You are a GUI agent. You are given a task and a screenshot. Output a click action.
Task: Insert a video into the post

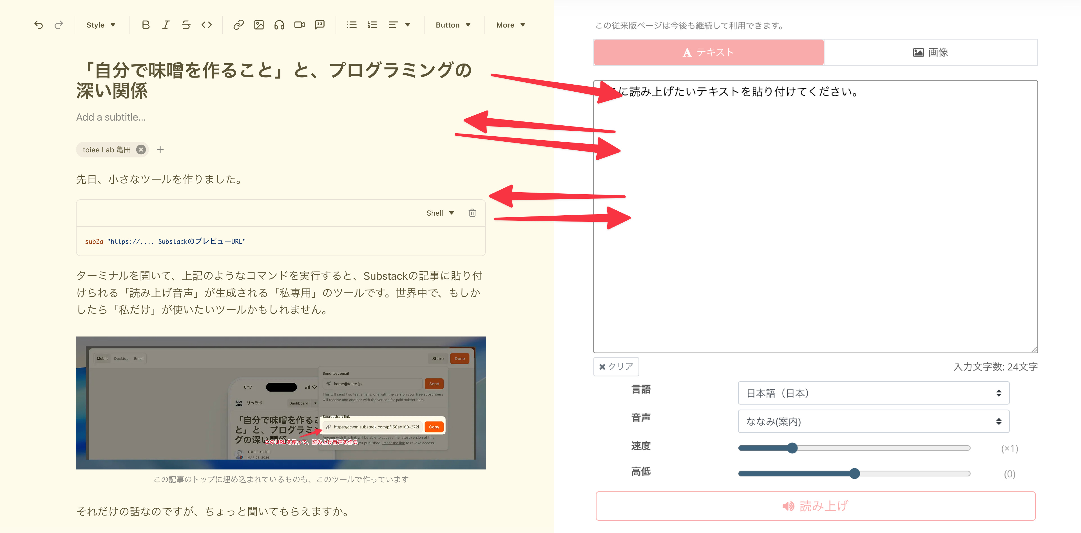click(299, 25)
